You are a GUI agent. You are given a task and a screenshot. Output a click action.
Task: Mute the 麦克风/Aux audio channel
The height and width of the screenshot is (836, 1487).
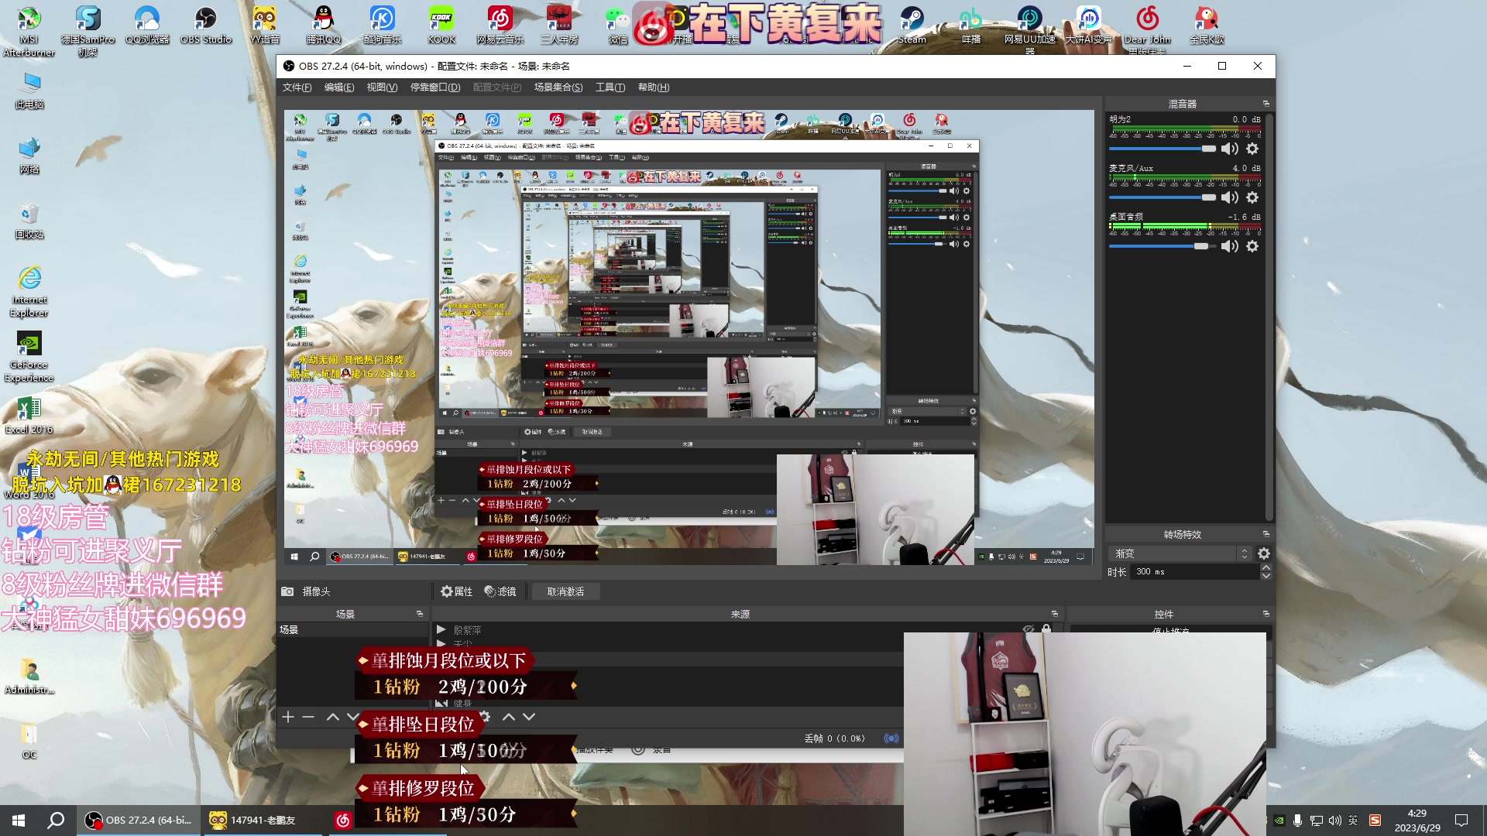1229,197
